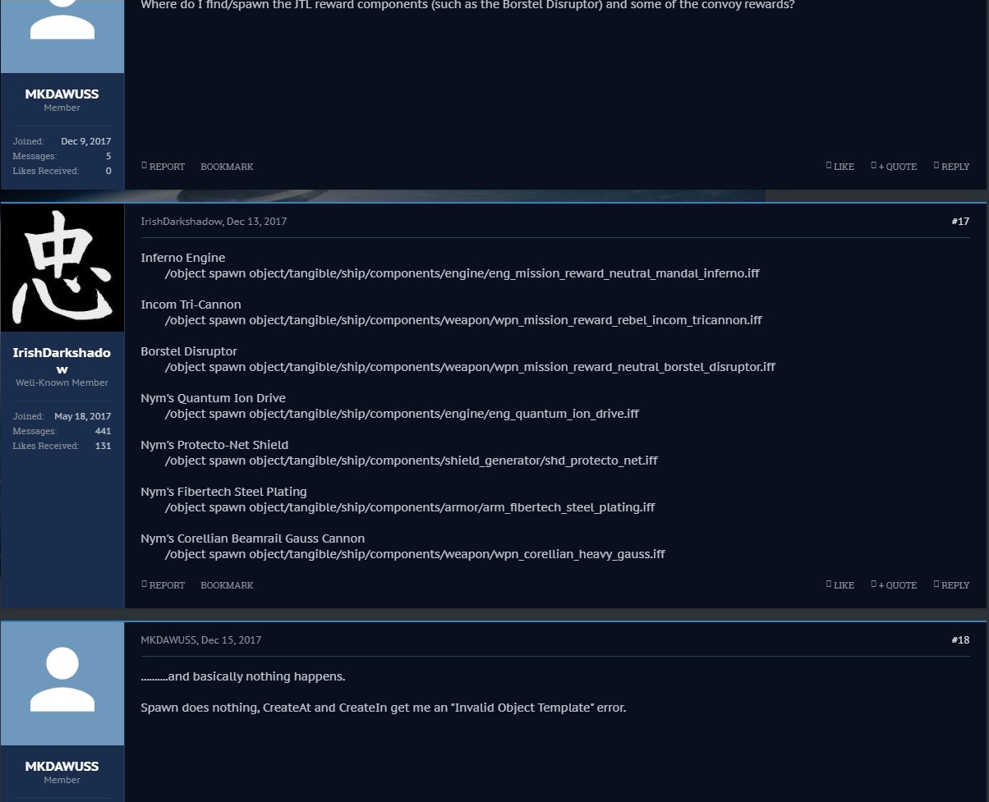Open permalink #18
This screenshot has height=802, width=989.
[960, 640]
